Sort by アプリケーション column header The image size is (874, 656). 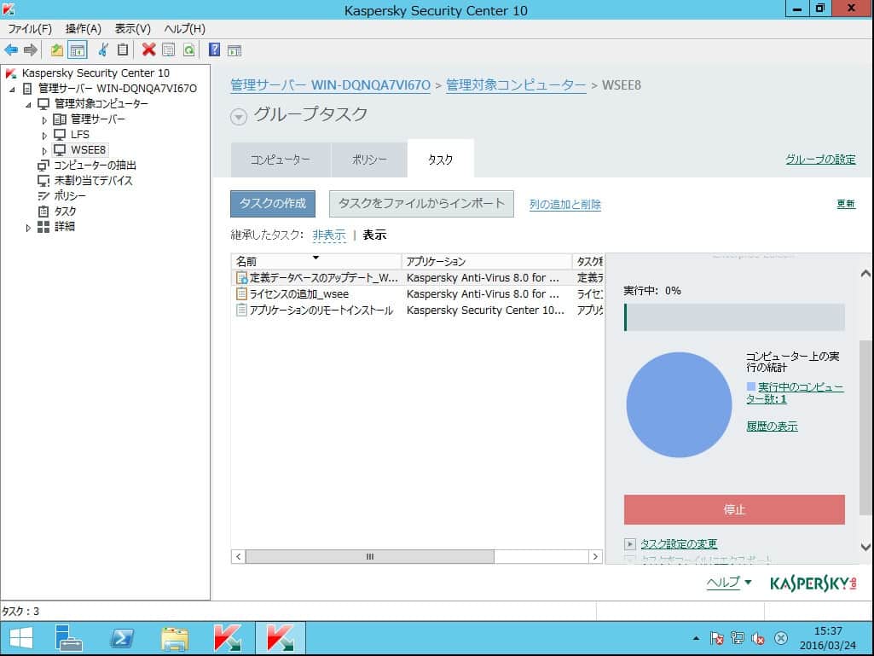coord(487,261)
